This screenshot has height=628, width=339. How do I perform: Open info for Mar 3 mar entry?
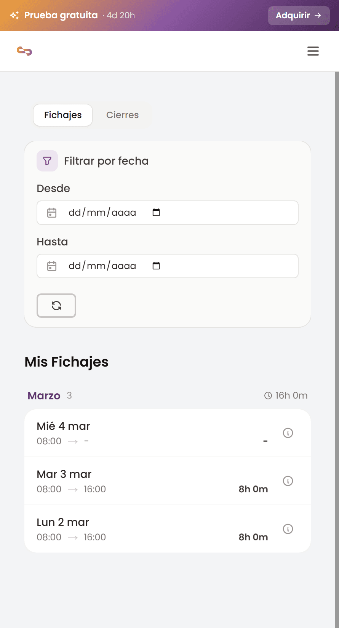288,481
